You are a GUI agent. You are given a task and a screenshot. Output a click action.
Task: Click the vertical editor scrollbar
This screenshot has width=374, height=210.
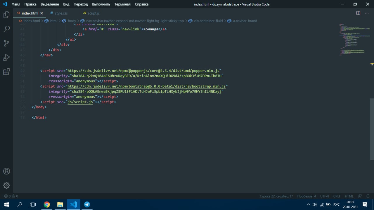372,129
